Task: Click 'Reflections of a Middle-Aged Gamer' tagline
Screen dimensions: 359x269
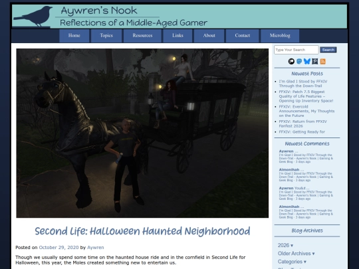Action: (134, 23)
